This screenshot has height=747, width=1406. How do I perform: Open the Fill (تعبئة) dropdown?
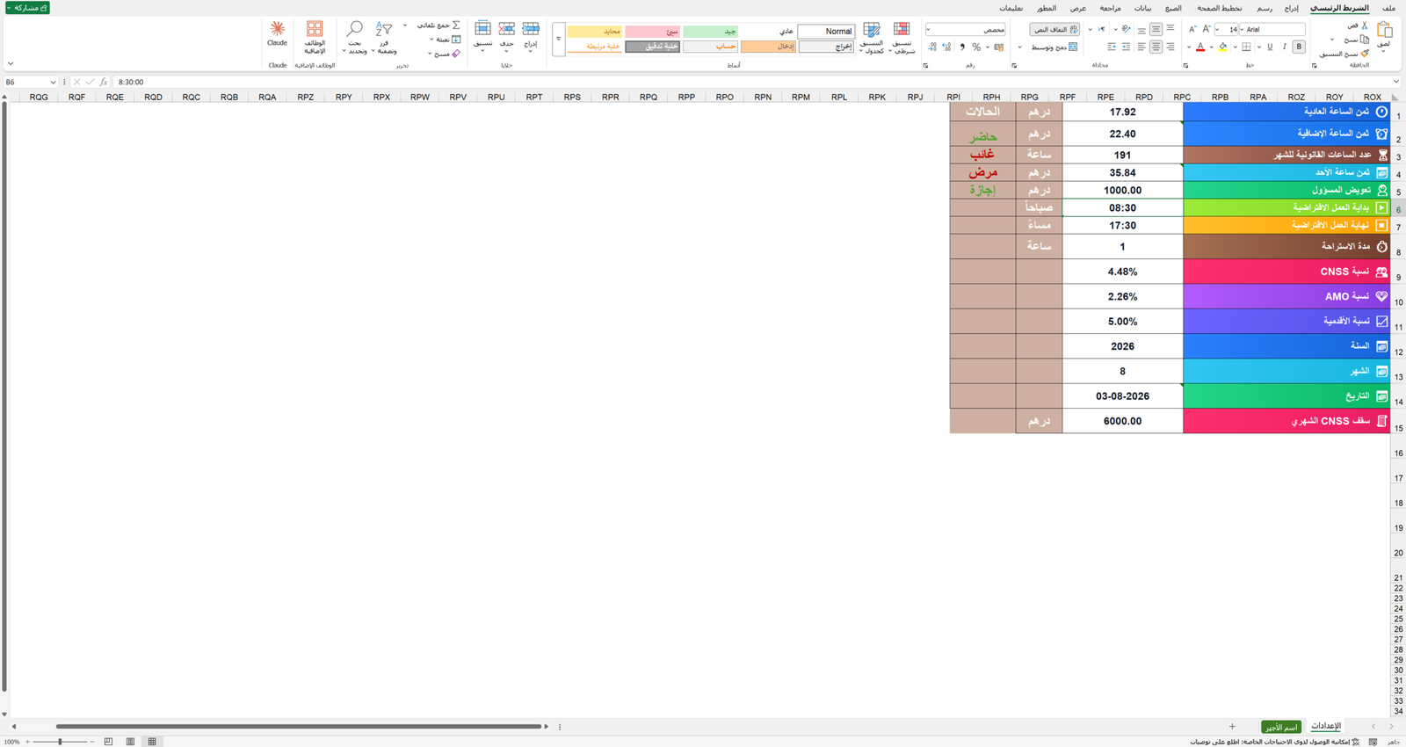tap(431, 40)
